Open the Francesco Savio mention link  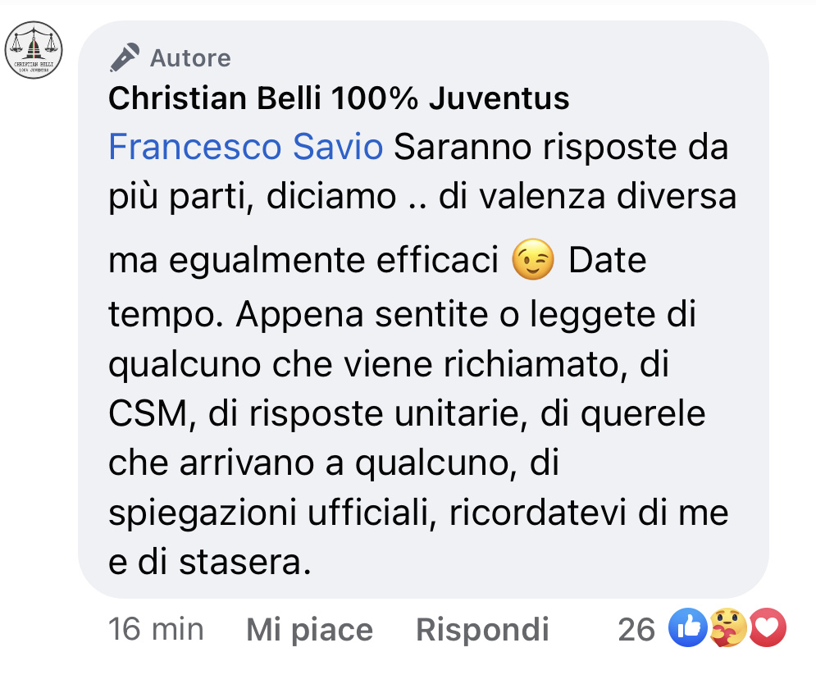tap(246, 147)
